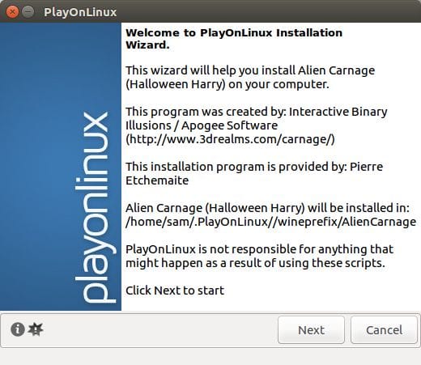Click the playonlinux logo side banner
421x365 pixels.
coord(61,167)
